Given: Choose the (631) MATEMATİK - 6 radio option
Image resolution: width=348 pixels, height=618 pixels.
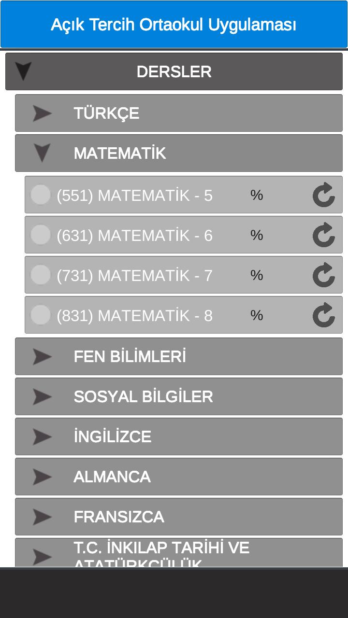Looking at the screenshot, I should point(41,235).
